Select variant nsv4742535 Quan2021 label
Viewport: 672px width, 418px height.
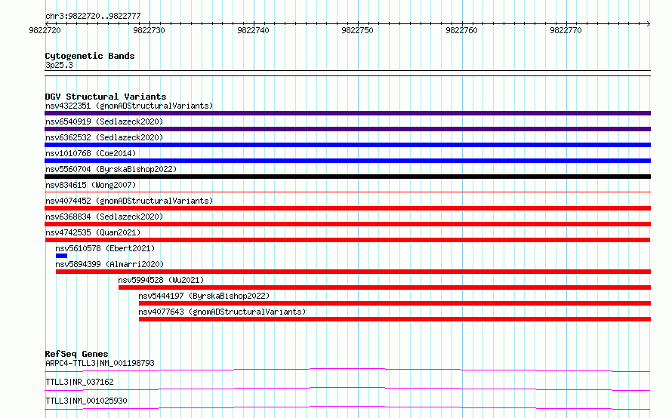93,232
